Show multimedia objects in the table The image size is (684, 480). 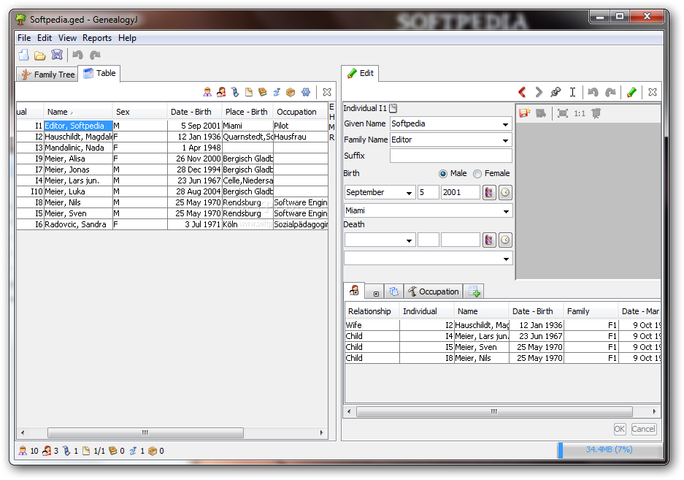[235, 92]
